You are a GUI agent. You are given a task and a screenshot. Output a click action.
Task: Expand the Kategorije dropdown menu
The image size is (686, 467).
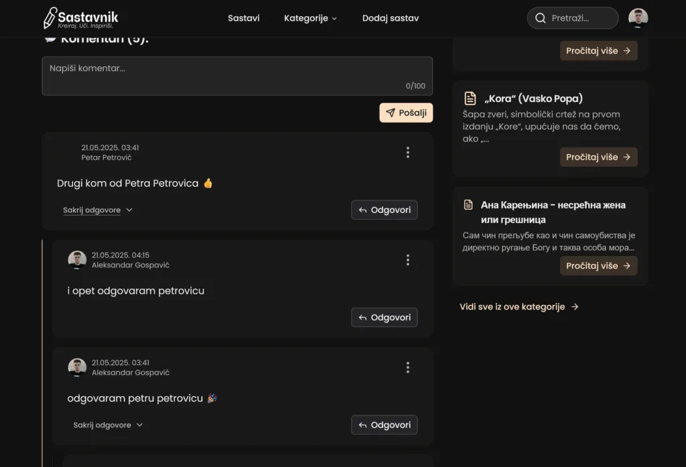310,18
